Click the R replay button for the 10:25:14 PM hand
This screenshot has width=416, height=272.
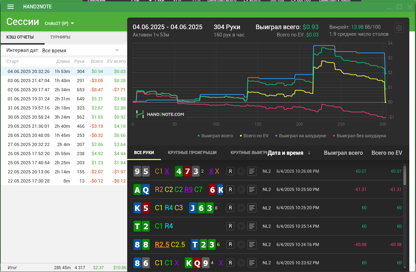click(230, 226)
